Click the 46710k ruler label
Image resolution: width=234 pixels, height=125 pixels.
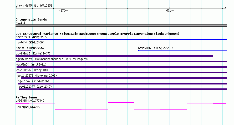click(169, 11)
